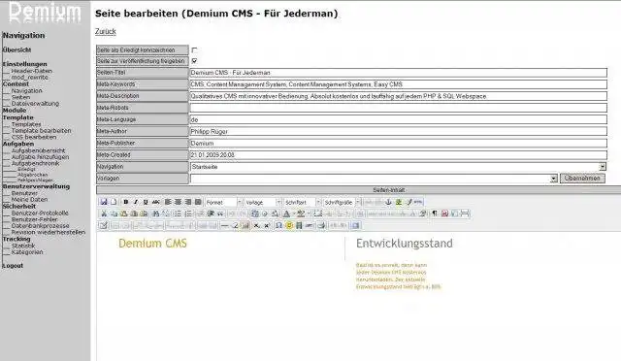
Task: Open Benutzer-Protokolle under Sicherheit
Action: (40, 213)
